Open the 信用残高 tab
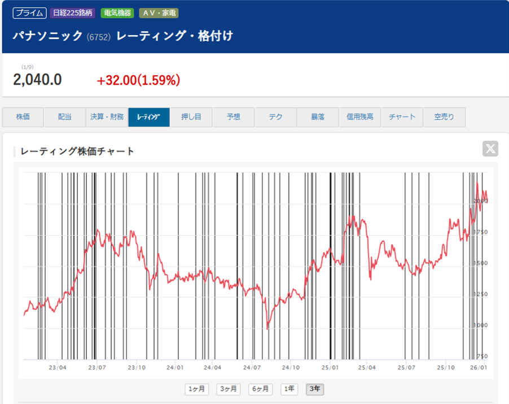The width and height of the screenshot is (509, 404). 359,117
